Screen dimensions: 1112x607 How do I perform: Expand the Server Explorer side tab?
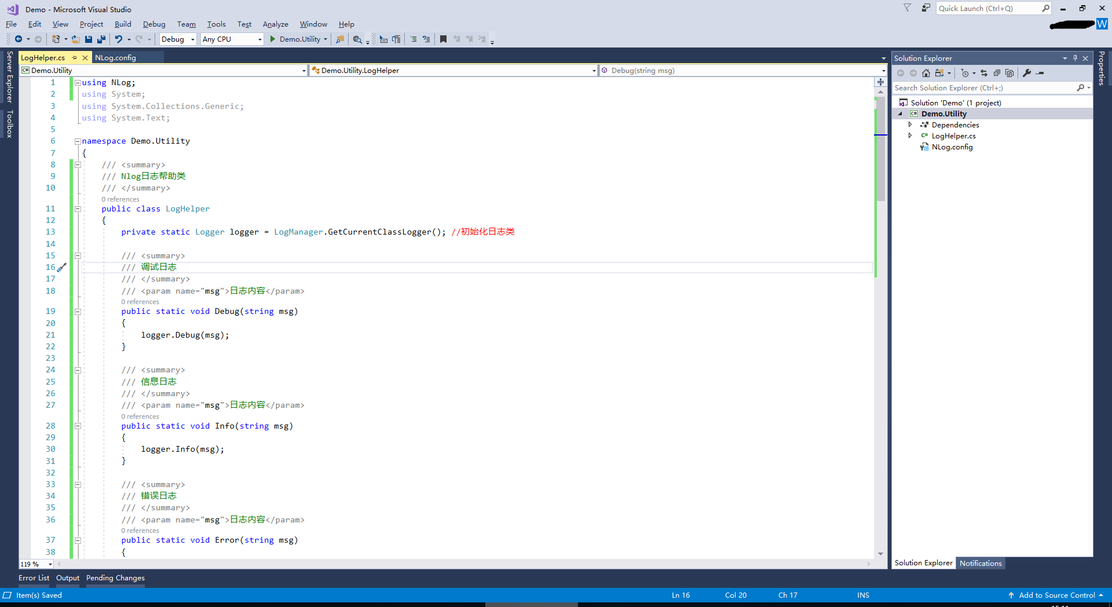pyautogui.click(x=9, y=76)
